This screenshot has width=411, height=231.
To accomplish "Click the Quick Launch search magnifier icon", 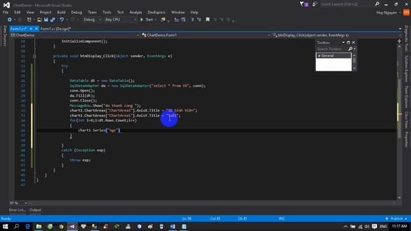I will click(377, 4).
